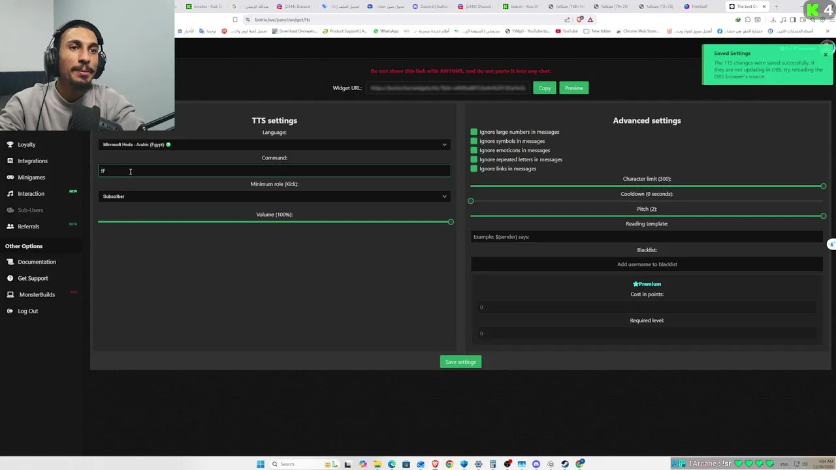The image size is (836, 470).
Task: Open Minigames controller icon in sidebar
Action: [x=11, y=177]
